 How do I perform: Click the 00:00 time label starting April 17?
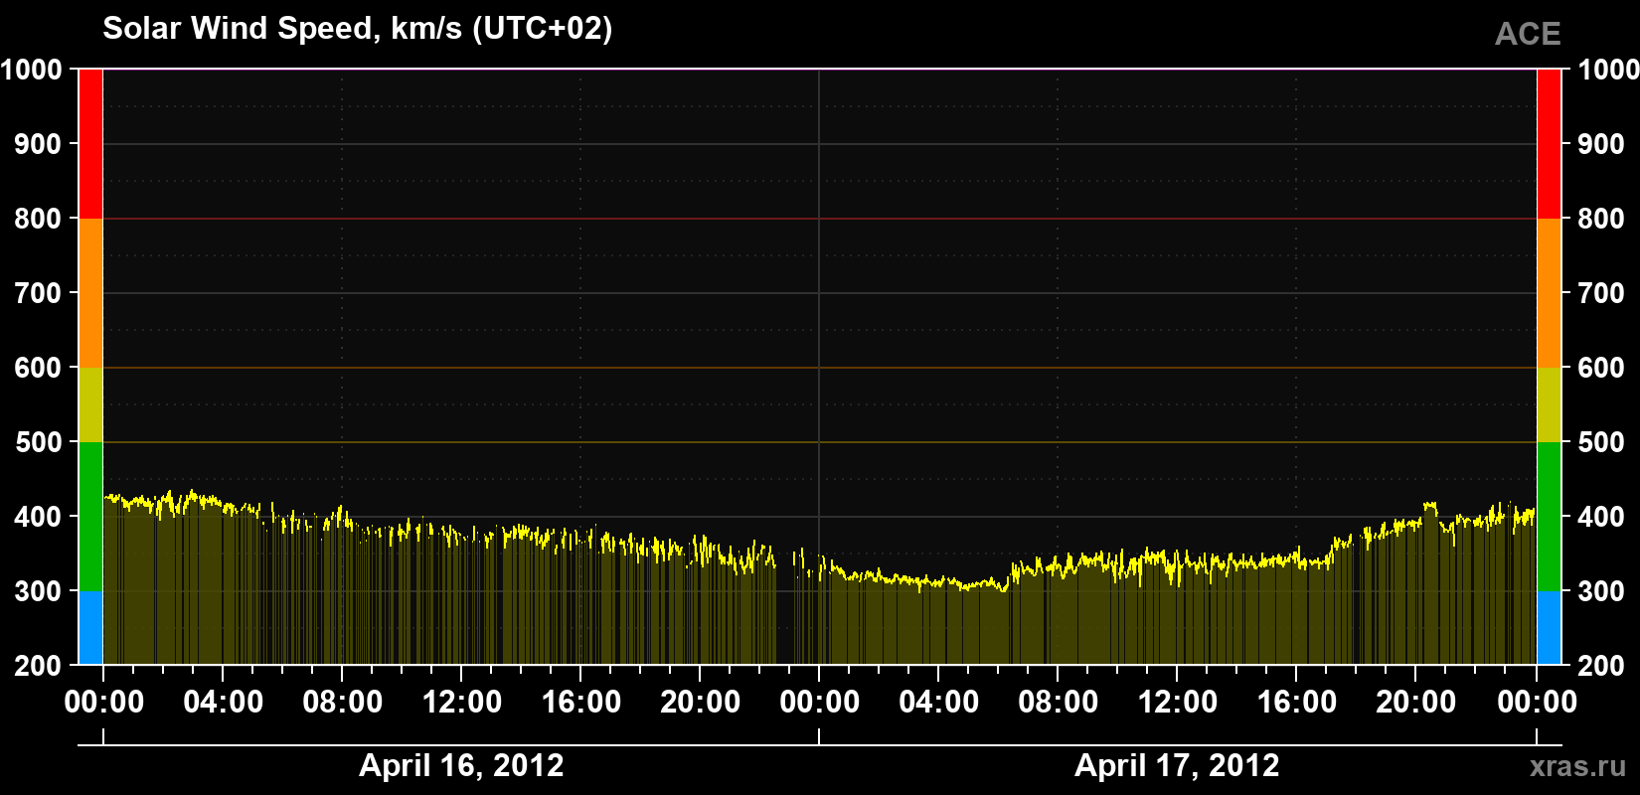pyautogui.click(x=819, y=703)
